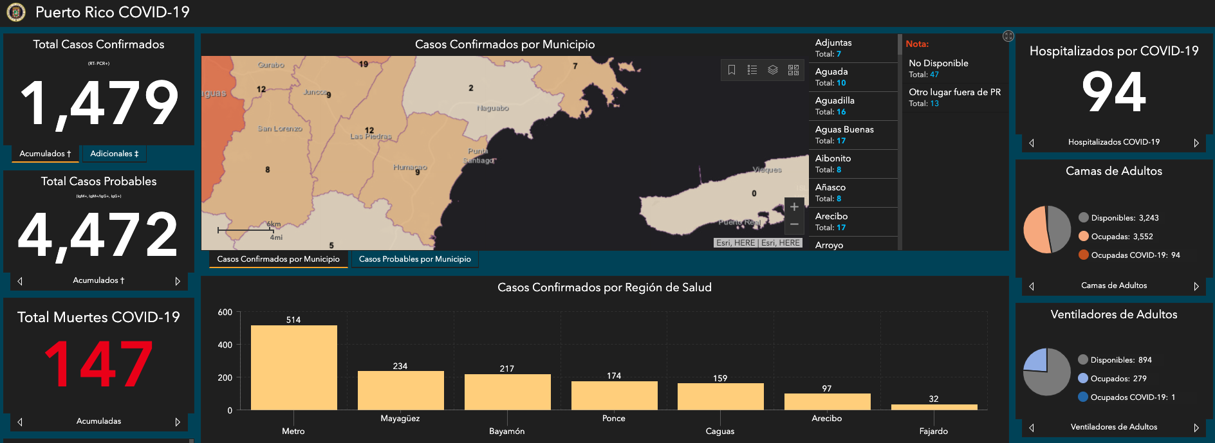
Task: Show the map legend list
Action: 752,70
